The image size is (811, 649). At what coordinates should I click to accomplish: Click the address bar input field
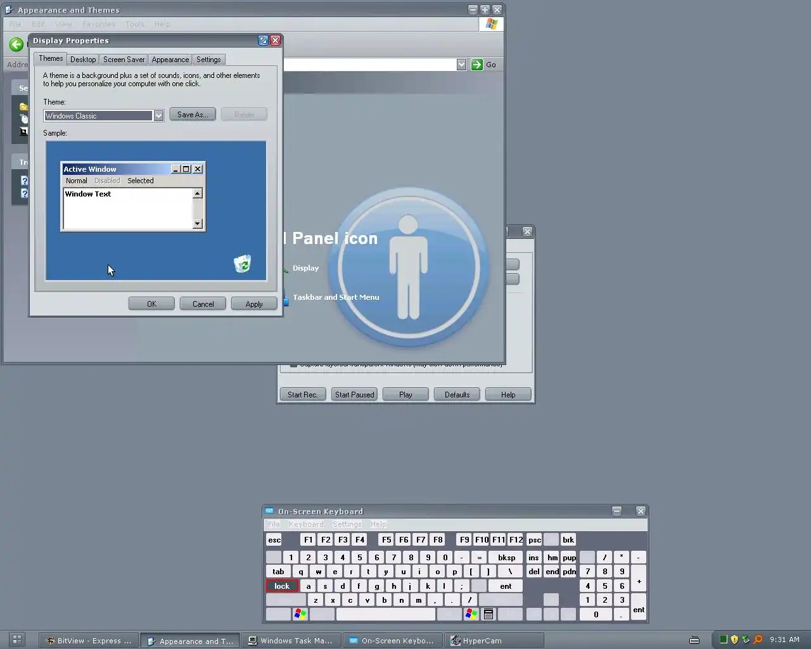pyautogui.click(x=369, y=65)
